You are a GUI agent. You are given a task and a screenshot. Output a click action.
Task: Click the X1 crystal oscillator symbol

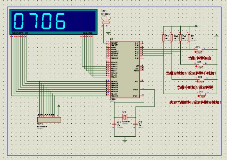point(125,117)
